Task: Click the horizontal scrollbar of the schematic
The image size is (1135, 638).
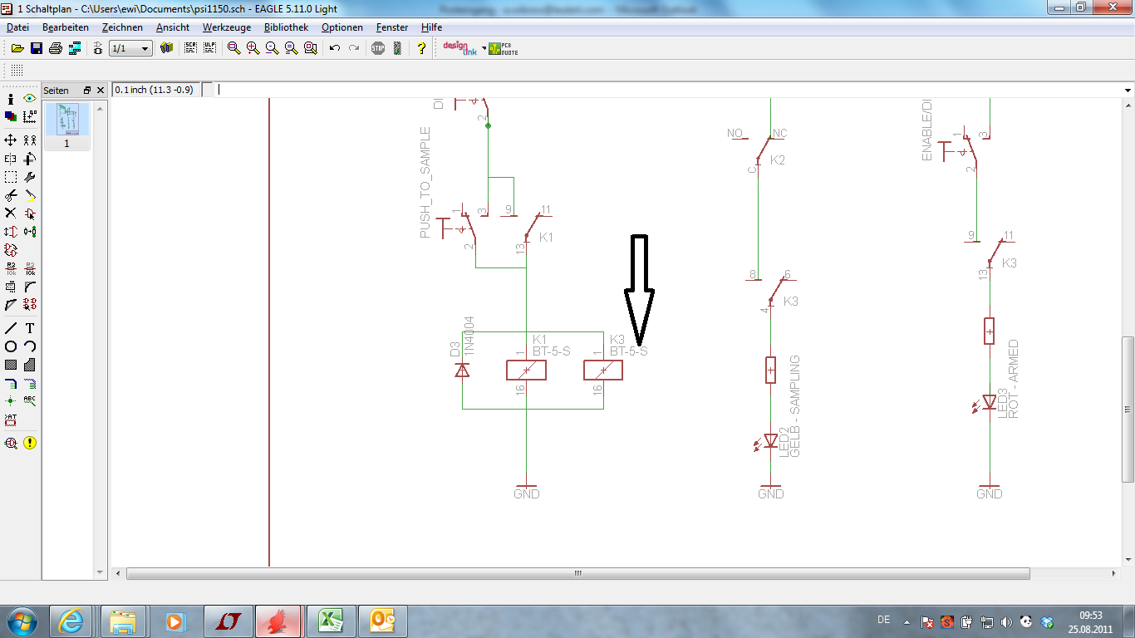Action: [x=578, y=573]
